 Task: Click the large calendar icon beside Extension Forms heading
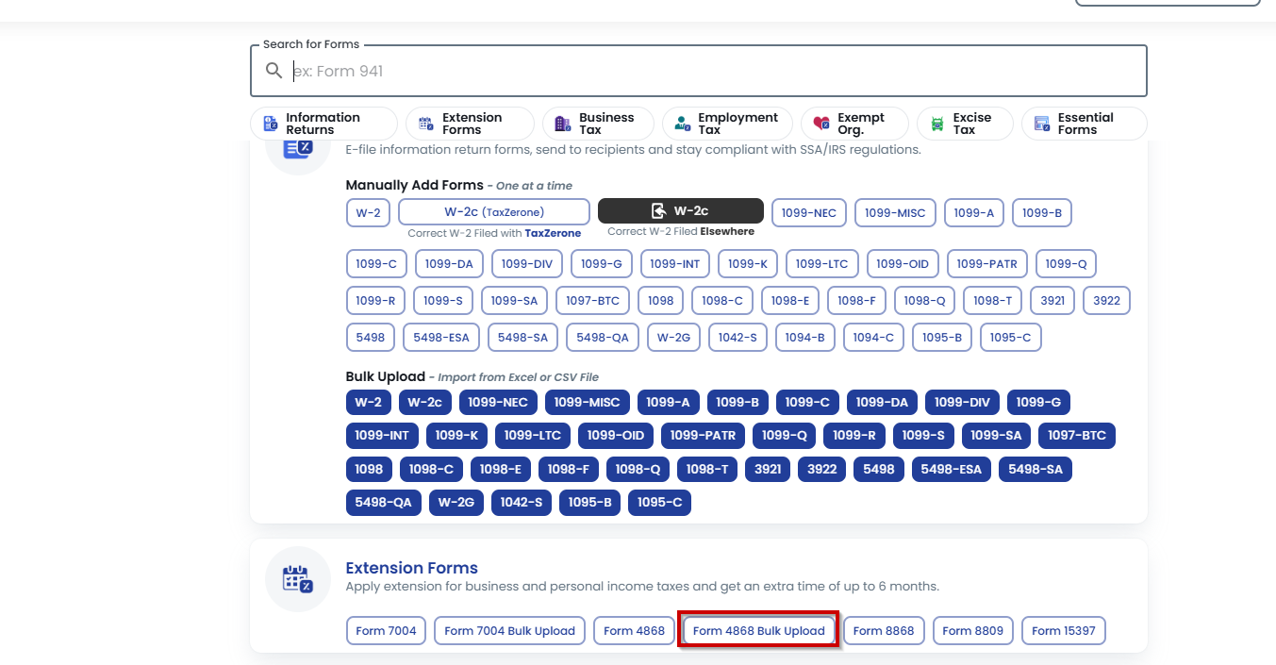(x=297, y=579)
